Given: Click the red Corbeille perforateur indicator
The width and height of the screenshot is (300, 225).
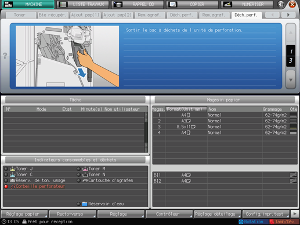Looking at the screenshot, I should point(6,186).
